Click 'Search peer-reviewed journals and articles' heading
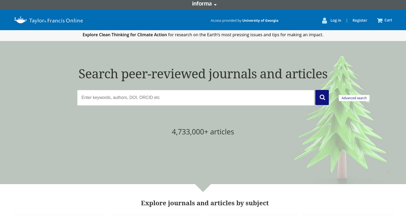Image resolution: width=406 pixels, height=218 pixels. [x=203, y=74]
